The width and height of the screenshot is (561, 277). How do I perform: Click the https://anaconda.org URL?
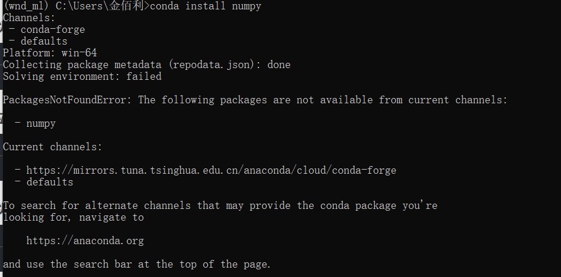pos(85,241)
